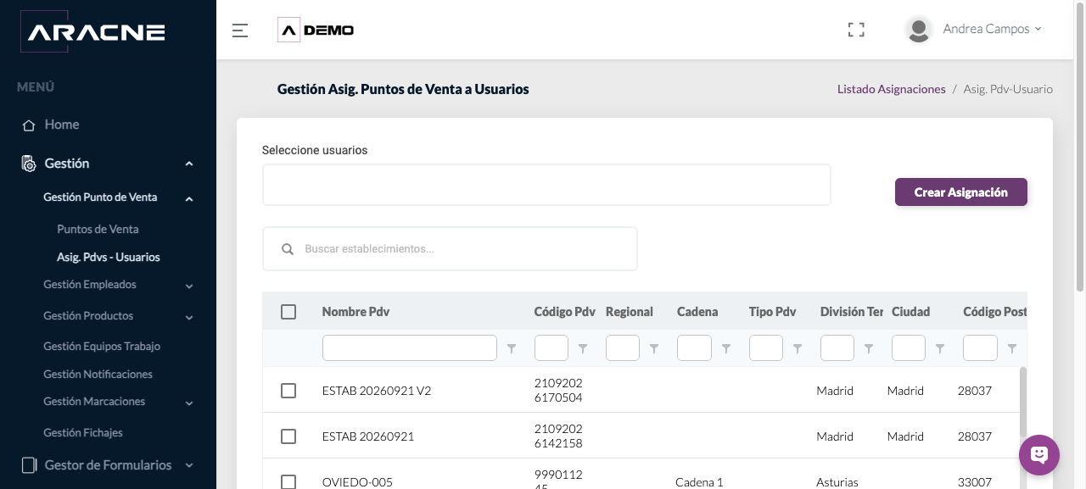
Task: Click the Buscar establecimientos search field
Action: point(450,249)
